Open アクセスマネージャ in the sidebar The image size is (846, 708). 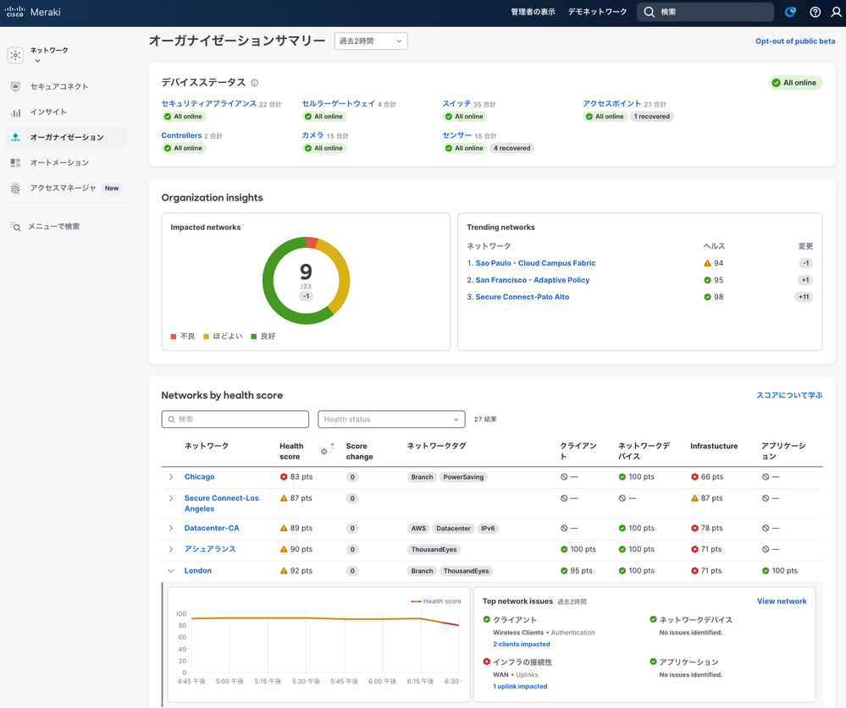(63, 188)
